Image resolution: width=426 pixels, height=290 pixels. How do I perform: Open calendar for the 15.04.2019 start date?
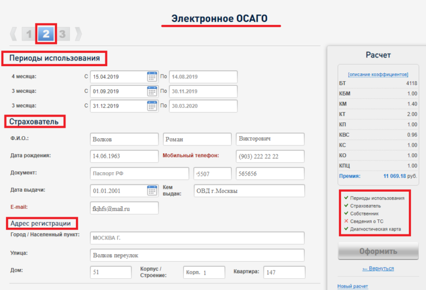[x=152, y=77]
